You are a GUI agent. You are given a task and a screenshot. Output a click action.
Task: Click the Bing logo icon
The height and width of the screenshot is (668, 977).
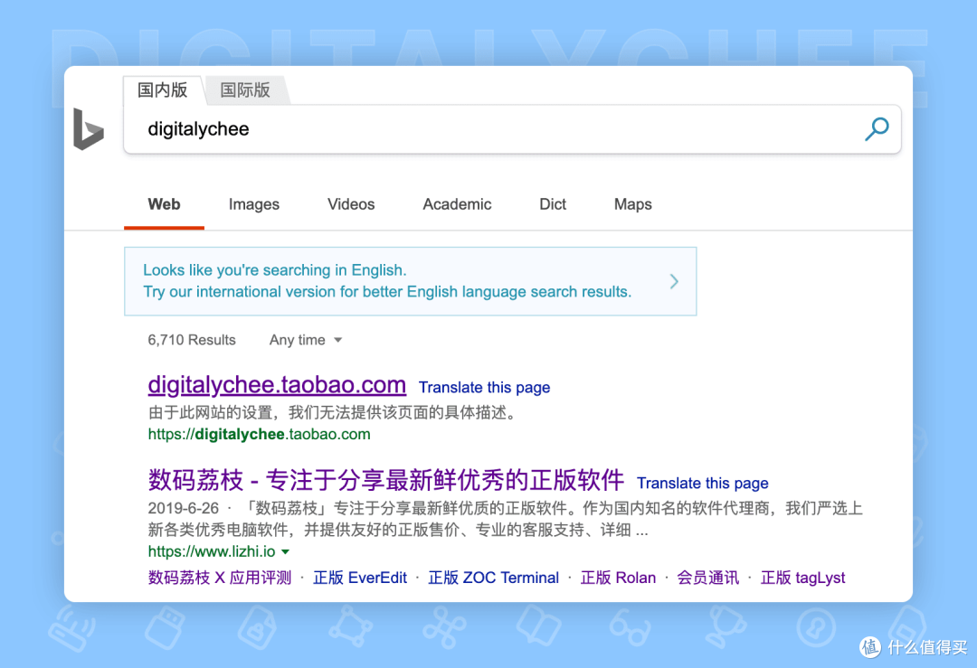click(x=88, y=129)
